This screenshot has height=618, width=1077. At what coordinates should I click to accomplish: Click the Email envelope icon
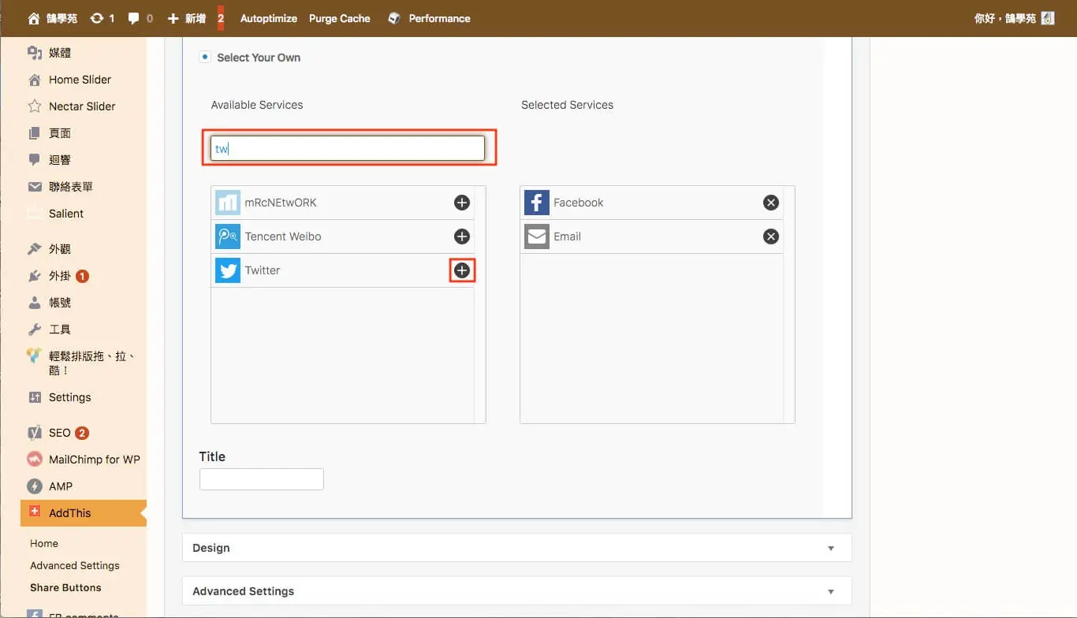pyautogui.click(x=537, y=236)
